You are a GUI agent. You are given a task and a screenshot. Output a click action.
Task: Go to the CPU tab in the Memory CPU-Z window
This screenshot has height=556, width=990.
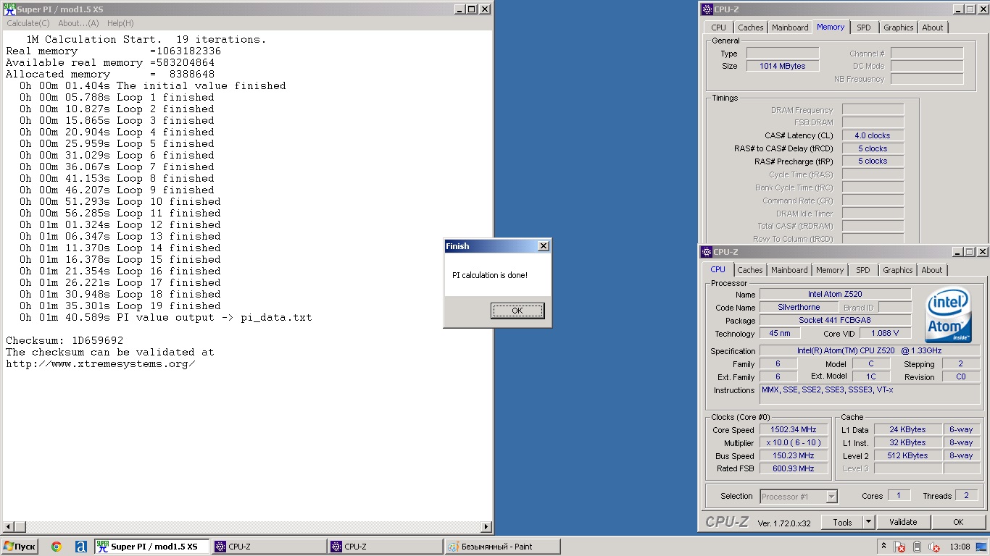[x=718, y=28]
